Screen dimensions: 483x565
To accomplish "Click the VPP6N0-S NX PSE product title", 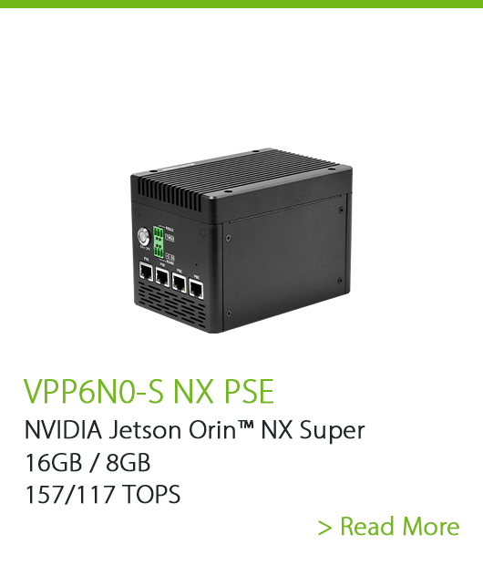I will (x=149, y=391).
